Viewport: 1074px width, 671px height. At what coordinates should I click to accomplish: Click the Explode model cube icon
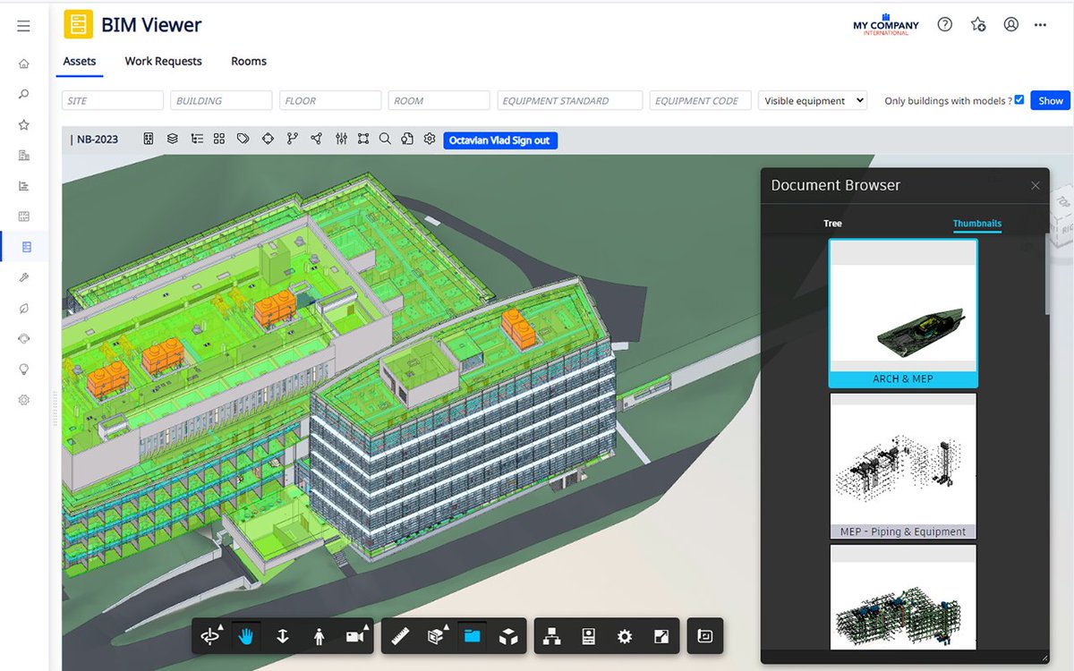pyautogui.click(x=508, y=636)
